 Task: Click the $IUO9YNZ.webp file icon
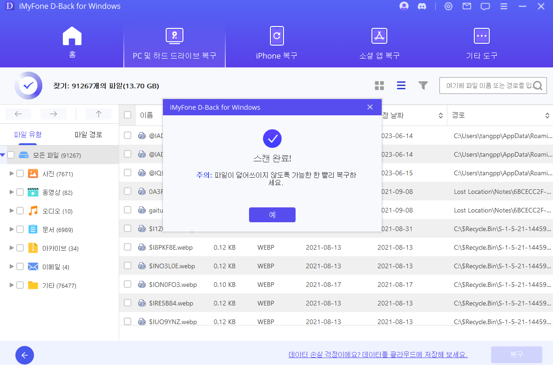pyautogui.click(x=142, y=321)
